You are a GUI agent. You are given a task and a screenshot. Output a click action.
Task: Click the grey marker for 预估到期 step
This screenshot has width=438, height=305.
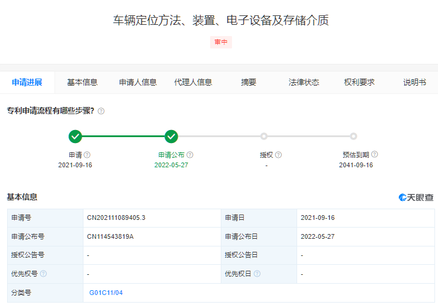[x=353, y=136]
